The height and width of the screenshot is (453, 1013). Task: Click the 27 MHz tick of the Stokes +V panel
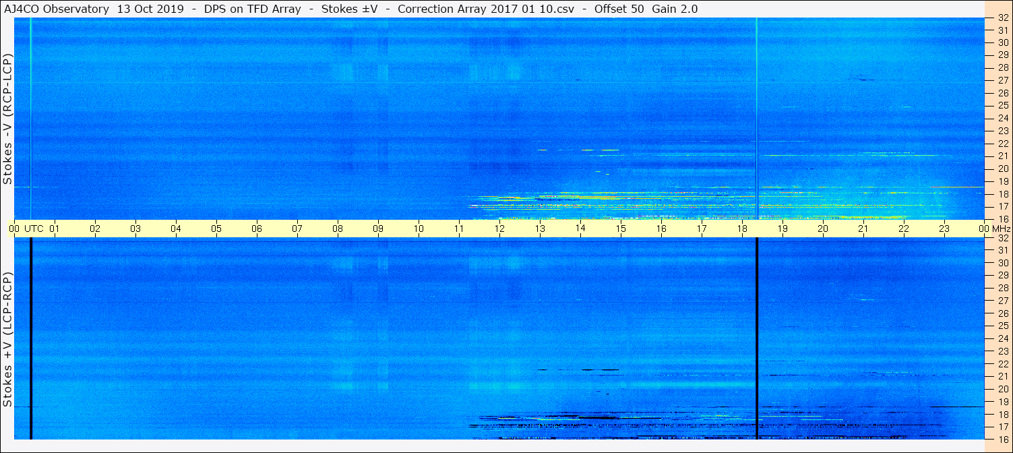point(1003,301)
